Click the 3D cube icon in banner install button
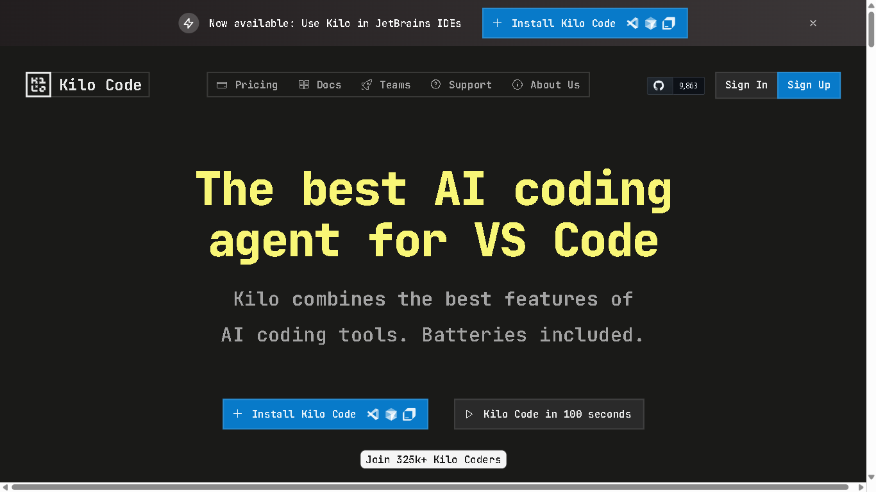 (651, 23)
